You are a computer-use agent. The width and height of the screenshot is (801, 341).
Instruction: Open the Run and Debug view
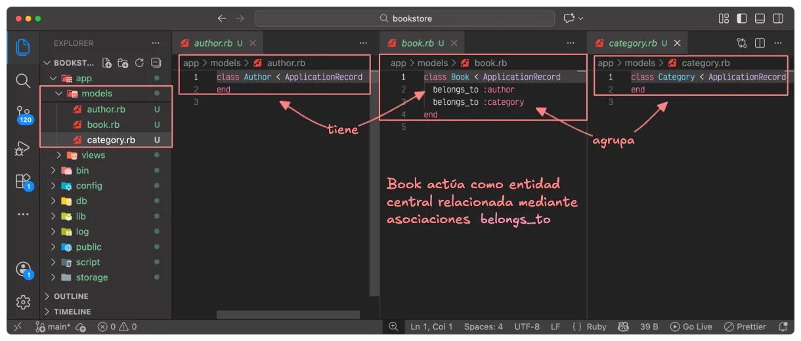click(x=23, y=148)
